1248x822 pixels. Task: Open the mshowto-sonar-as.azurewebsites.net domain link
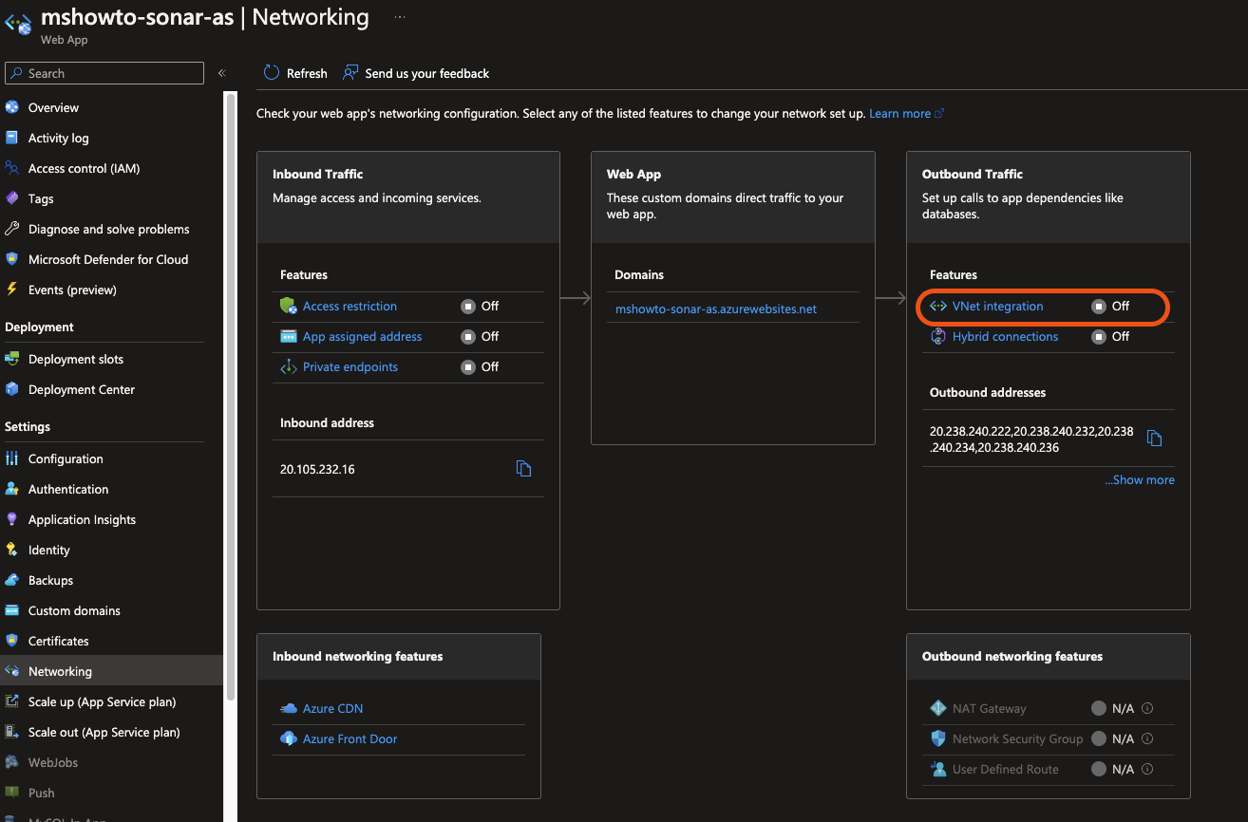pyautogui.click(x=715, y=308)
